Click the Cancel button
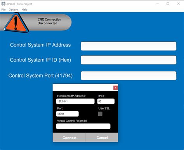 [x=102, y=138]
